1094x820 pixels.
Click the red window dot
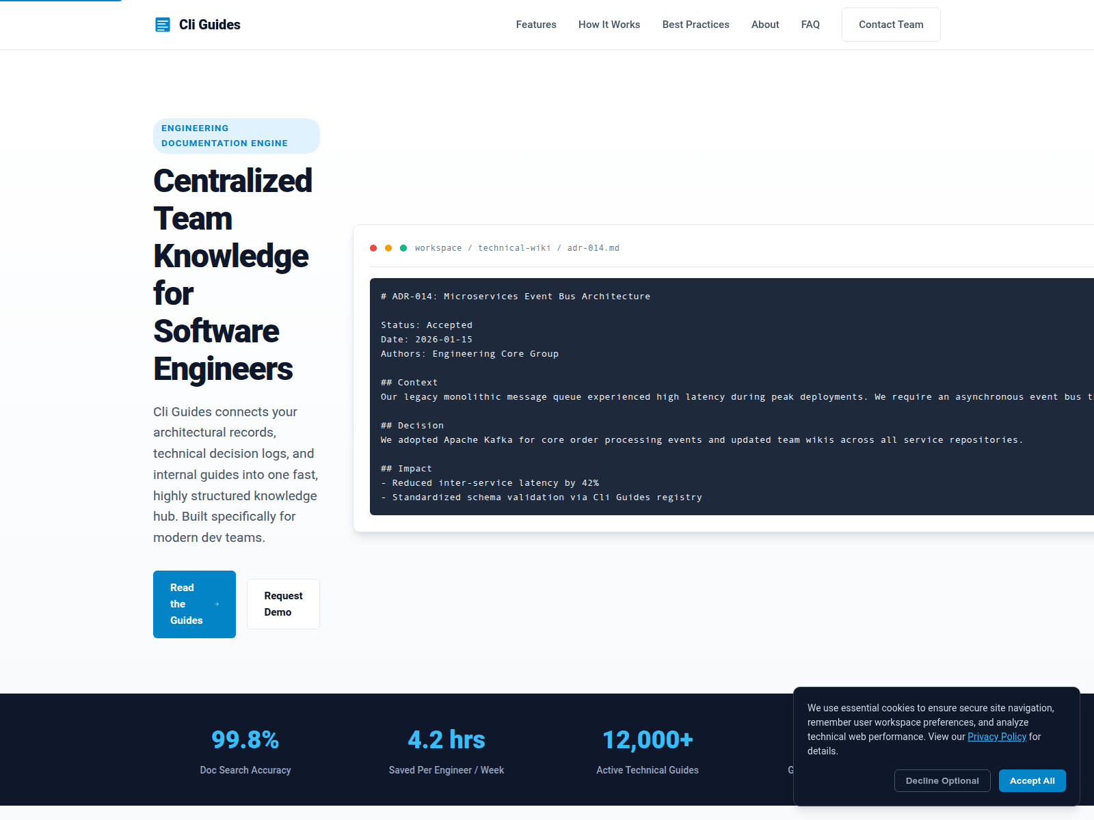[x=373, y=248]
